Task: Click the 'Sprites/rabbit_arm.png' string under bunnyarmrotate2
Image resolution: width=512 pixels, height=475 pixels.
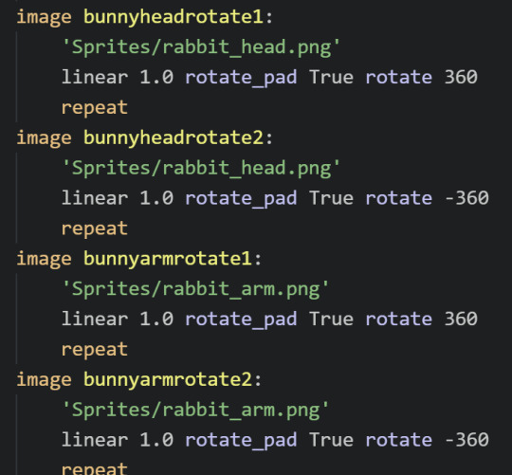Action: 195,410
